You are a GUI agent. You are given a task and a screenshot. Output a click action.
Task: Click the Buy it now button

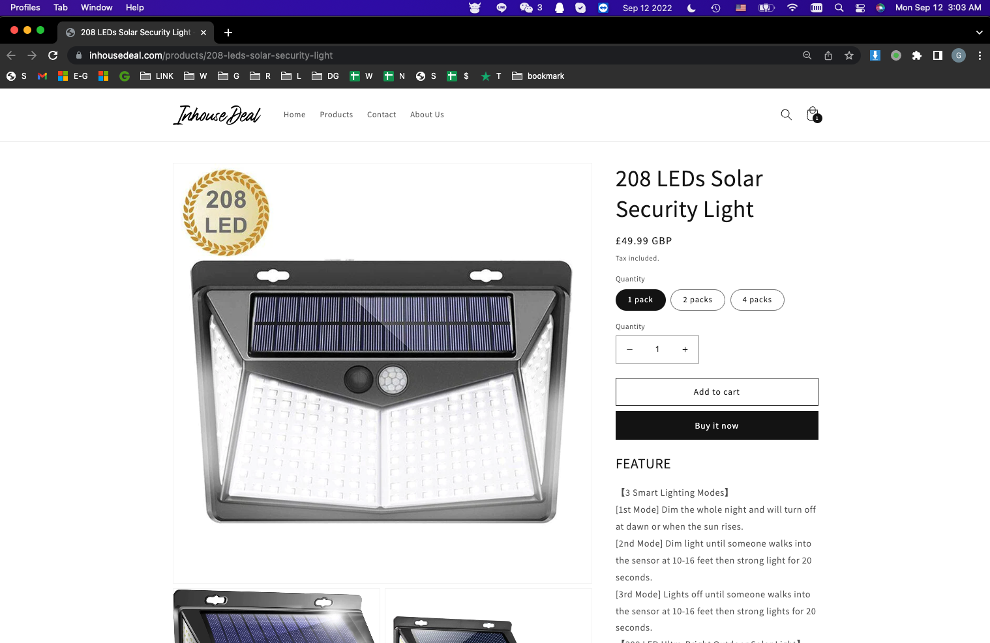pyautogui.click(x=717, y=425)
